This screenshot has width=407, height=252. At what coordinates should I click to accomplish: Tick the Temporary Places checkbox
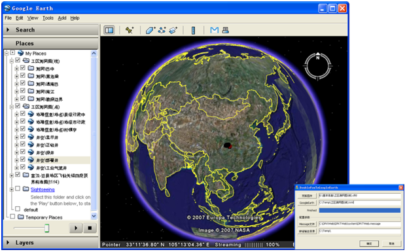pos(12,217)
